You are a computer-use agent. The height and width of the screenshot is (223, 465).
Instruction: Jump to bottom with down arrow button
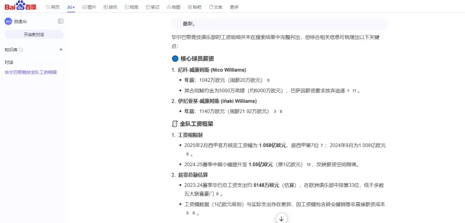(x=281, y=218)
